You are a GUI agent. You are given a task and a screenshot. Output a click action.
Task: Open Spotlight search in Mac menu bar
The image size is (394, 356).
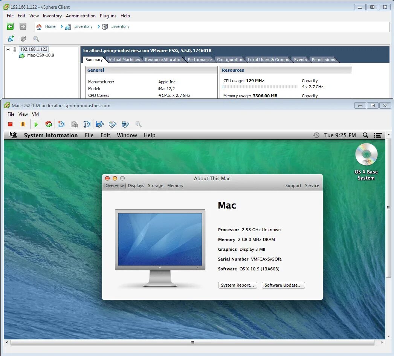pos(365,135)
